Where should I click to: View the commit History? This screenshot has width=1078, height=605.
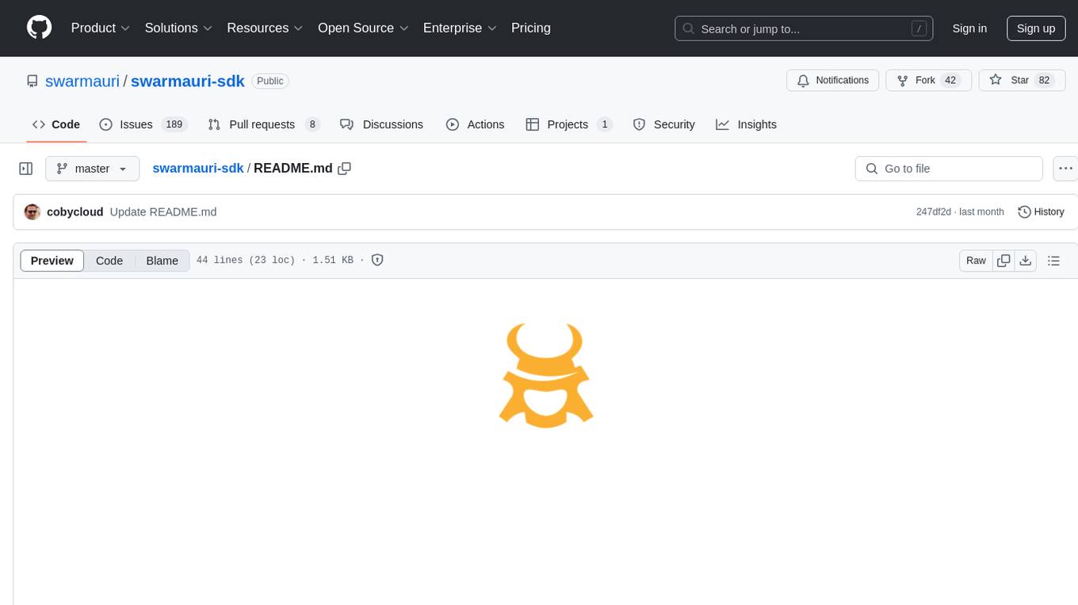point(1041,212)
